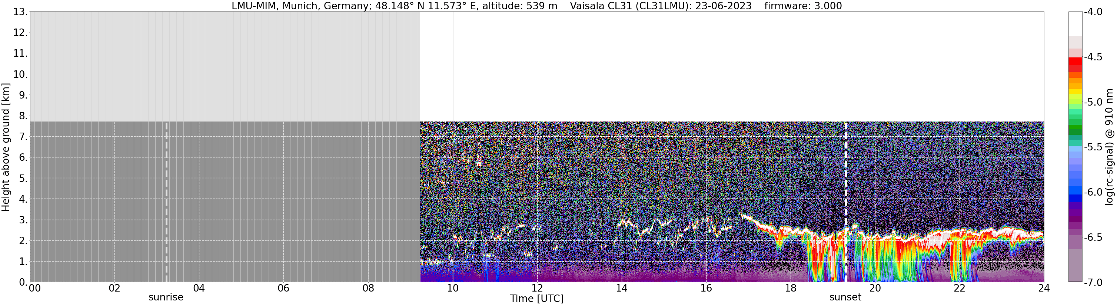The height and width of the screenshot is (306, 1117).
Task: Click the white top band of the colorbar
Action: point(1076,24)
